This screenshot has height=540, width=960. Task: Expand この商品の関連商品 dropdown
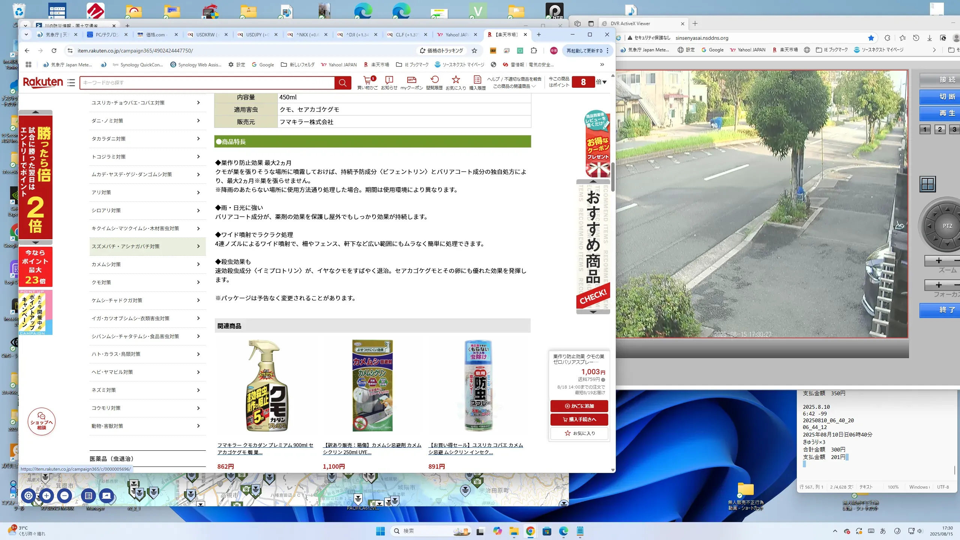(x=514, y=86)
